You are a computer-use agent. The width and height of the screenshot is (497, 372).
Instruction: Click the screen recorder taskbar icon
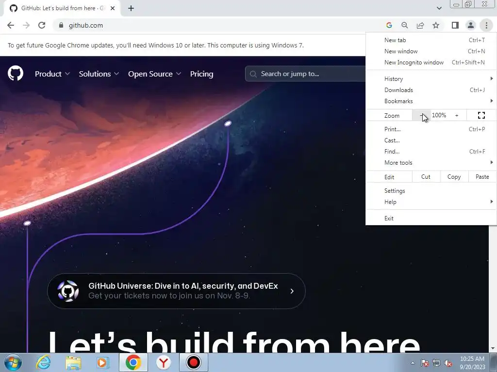[x=193, y=362]
